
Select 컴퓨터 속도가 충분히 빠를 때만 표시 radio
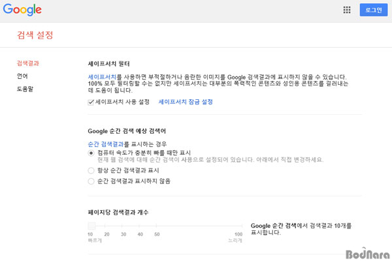(x=91, y=153)
